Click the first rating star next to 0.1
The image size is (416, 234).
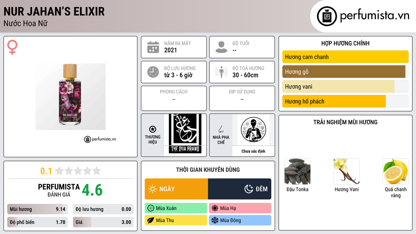[x=60, y=171]
